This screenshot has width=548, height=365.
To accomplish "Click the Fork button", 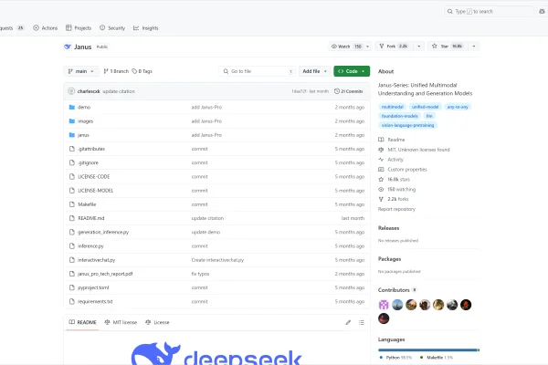I will point(394,47).
